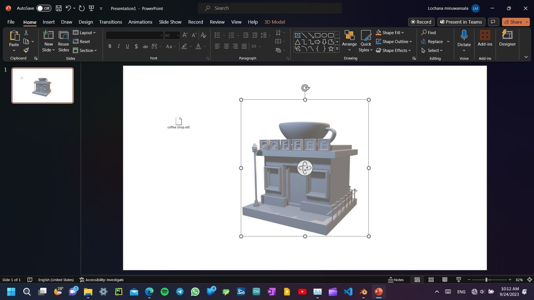Toggle bold formatting
Screen dimensions: 534x300
[x=110, y=46]
